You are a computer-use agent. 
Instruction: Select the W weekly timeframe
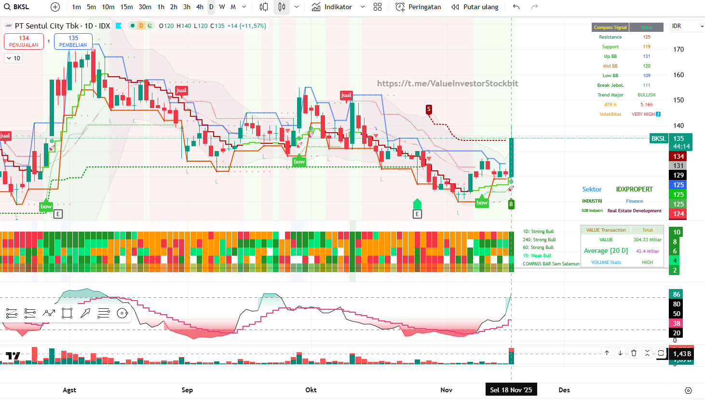222,7
